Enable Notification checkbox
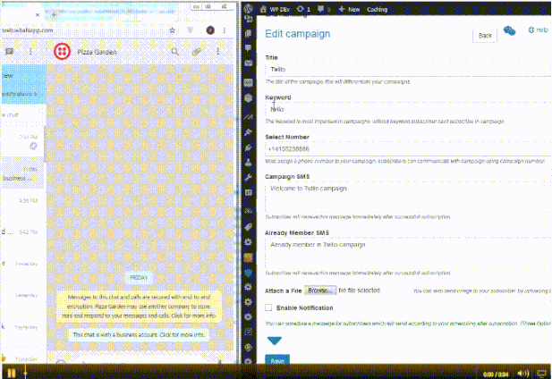This screenshot has width=552, height=379. coord(269,307)
